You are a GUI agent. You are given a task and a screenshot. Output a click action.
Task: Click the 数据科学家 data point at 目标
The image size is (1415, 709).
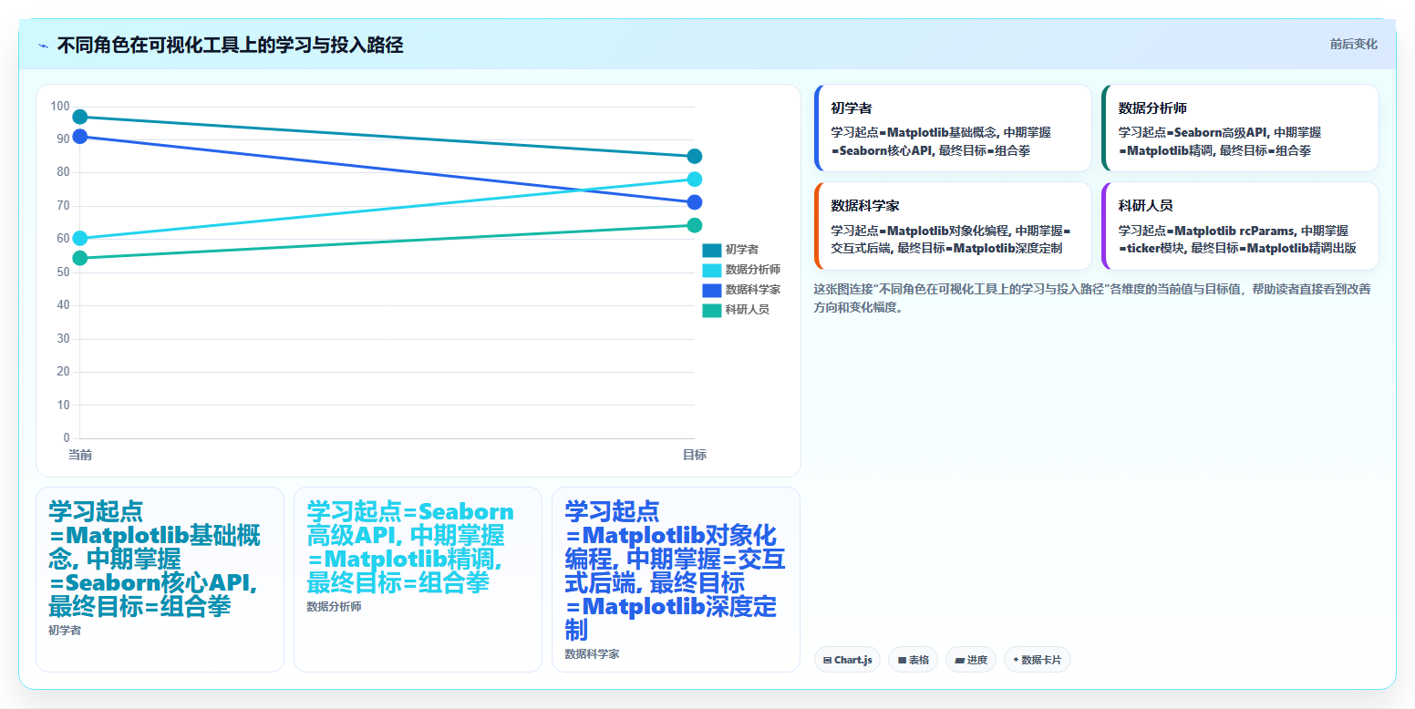[695, 202]
